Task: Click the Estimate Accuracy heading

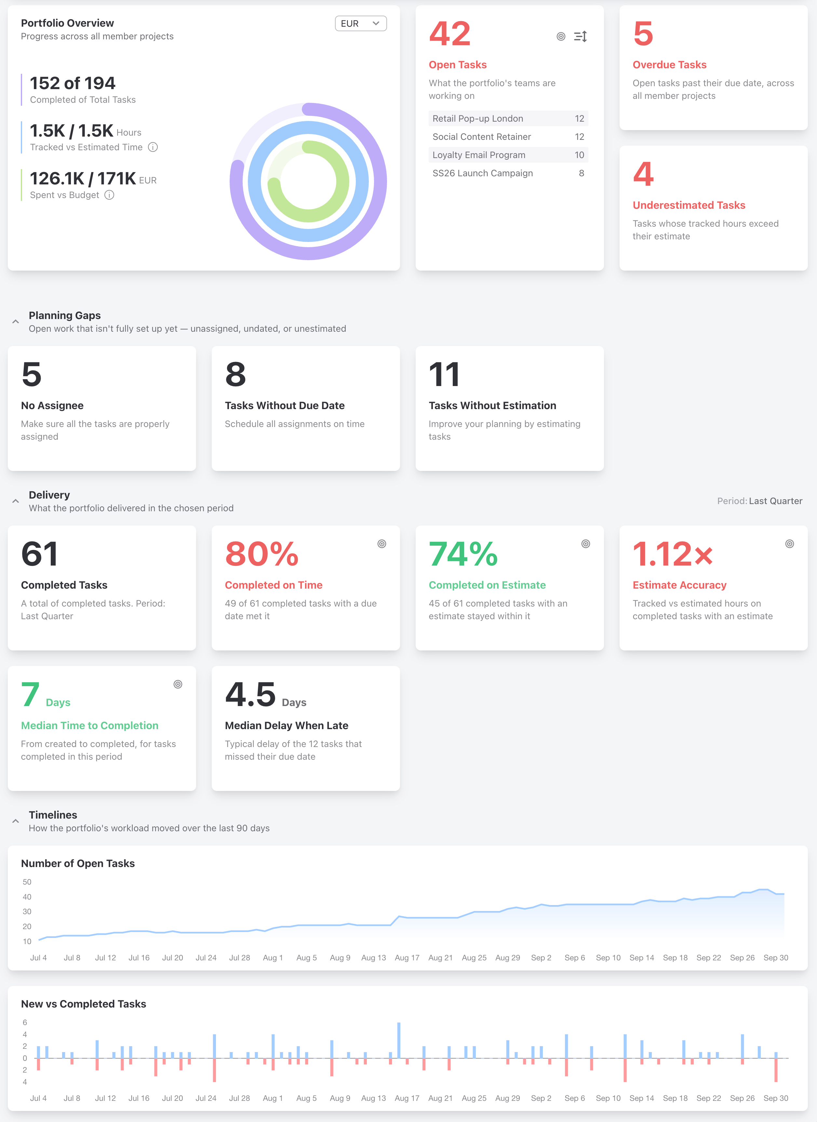Action: coord(679,585)
